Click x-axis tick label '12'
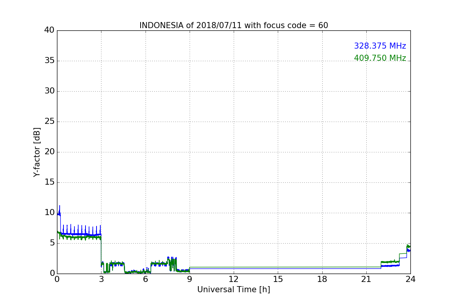The image size is (456, 304). pos(234,279)
